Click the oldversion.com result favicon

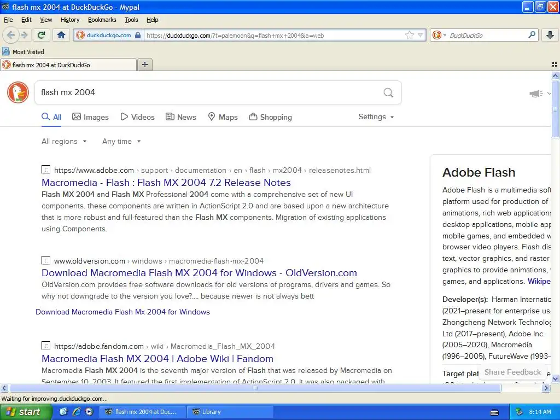[x=46, y=260]
